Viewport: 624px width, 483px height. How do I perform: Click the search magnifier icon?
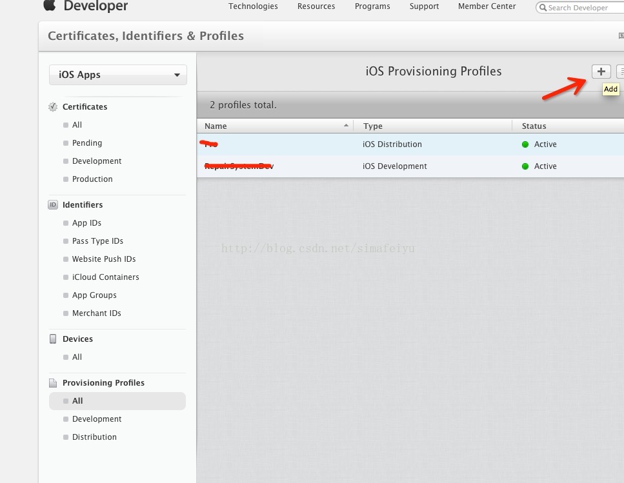tap(543, 8)
